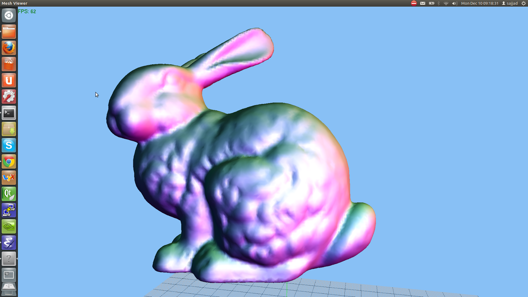Launch Google Chrome browser
Viewport: 528px width, 297px height.
tap(9, 161)
